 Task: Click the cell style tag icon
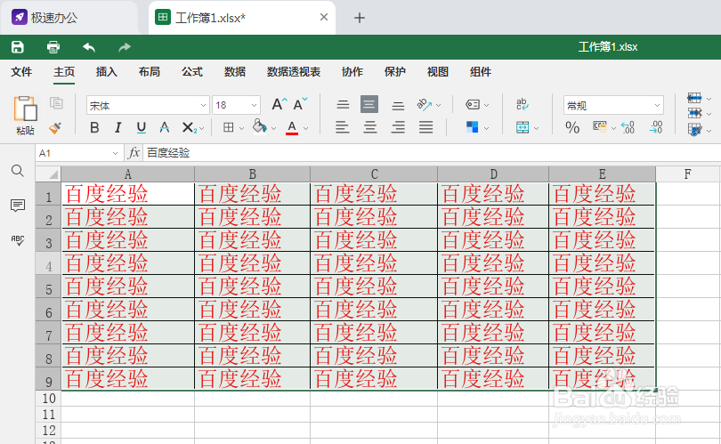click(x=473, y=105)
